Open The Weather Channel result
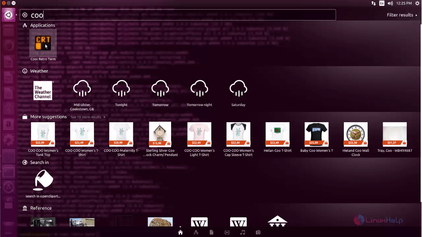 pos(43,91)
